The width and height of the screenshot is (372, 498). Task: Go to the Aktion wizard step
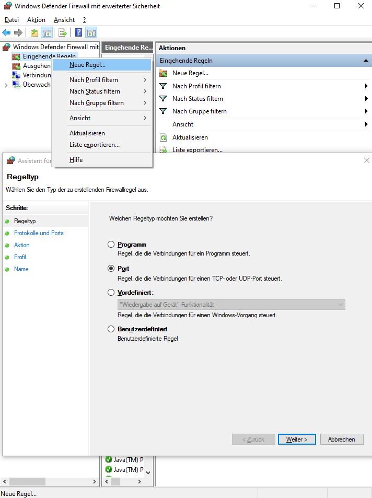click(x=21, y=245)
